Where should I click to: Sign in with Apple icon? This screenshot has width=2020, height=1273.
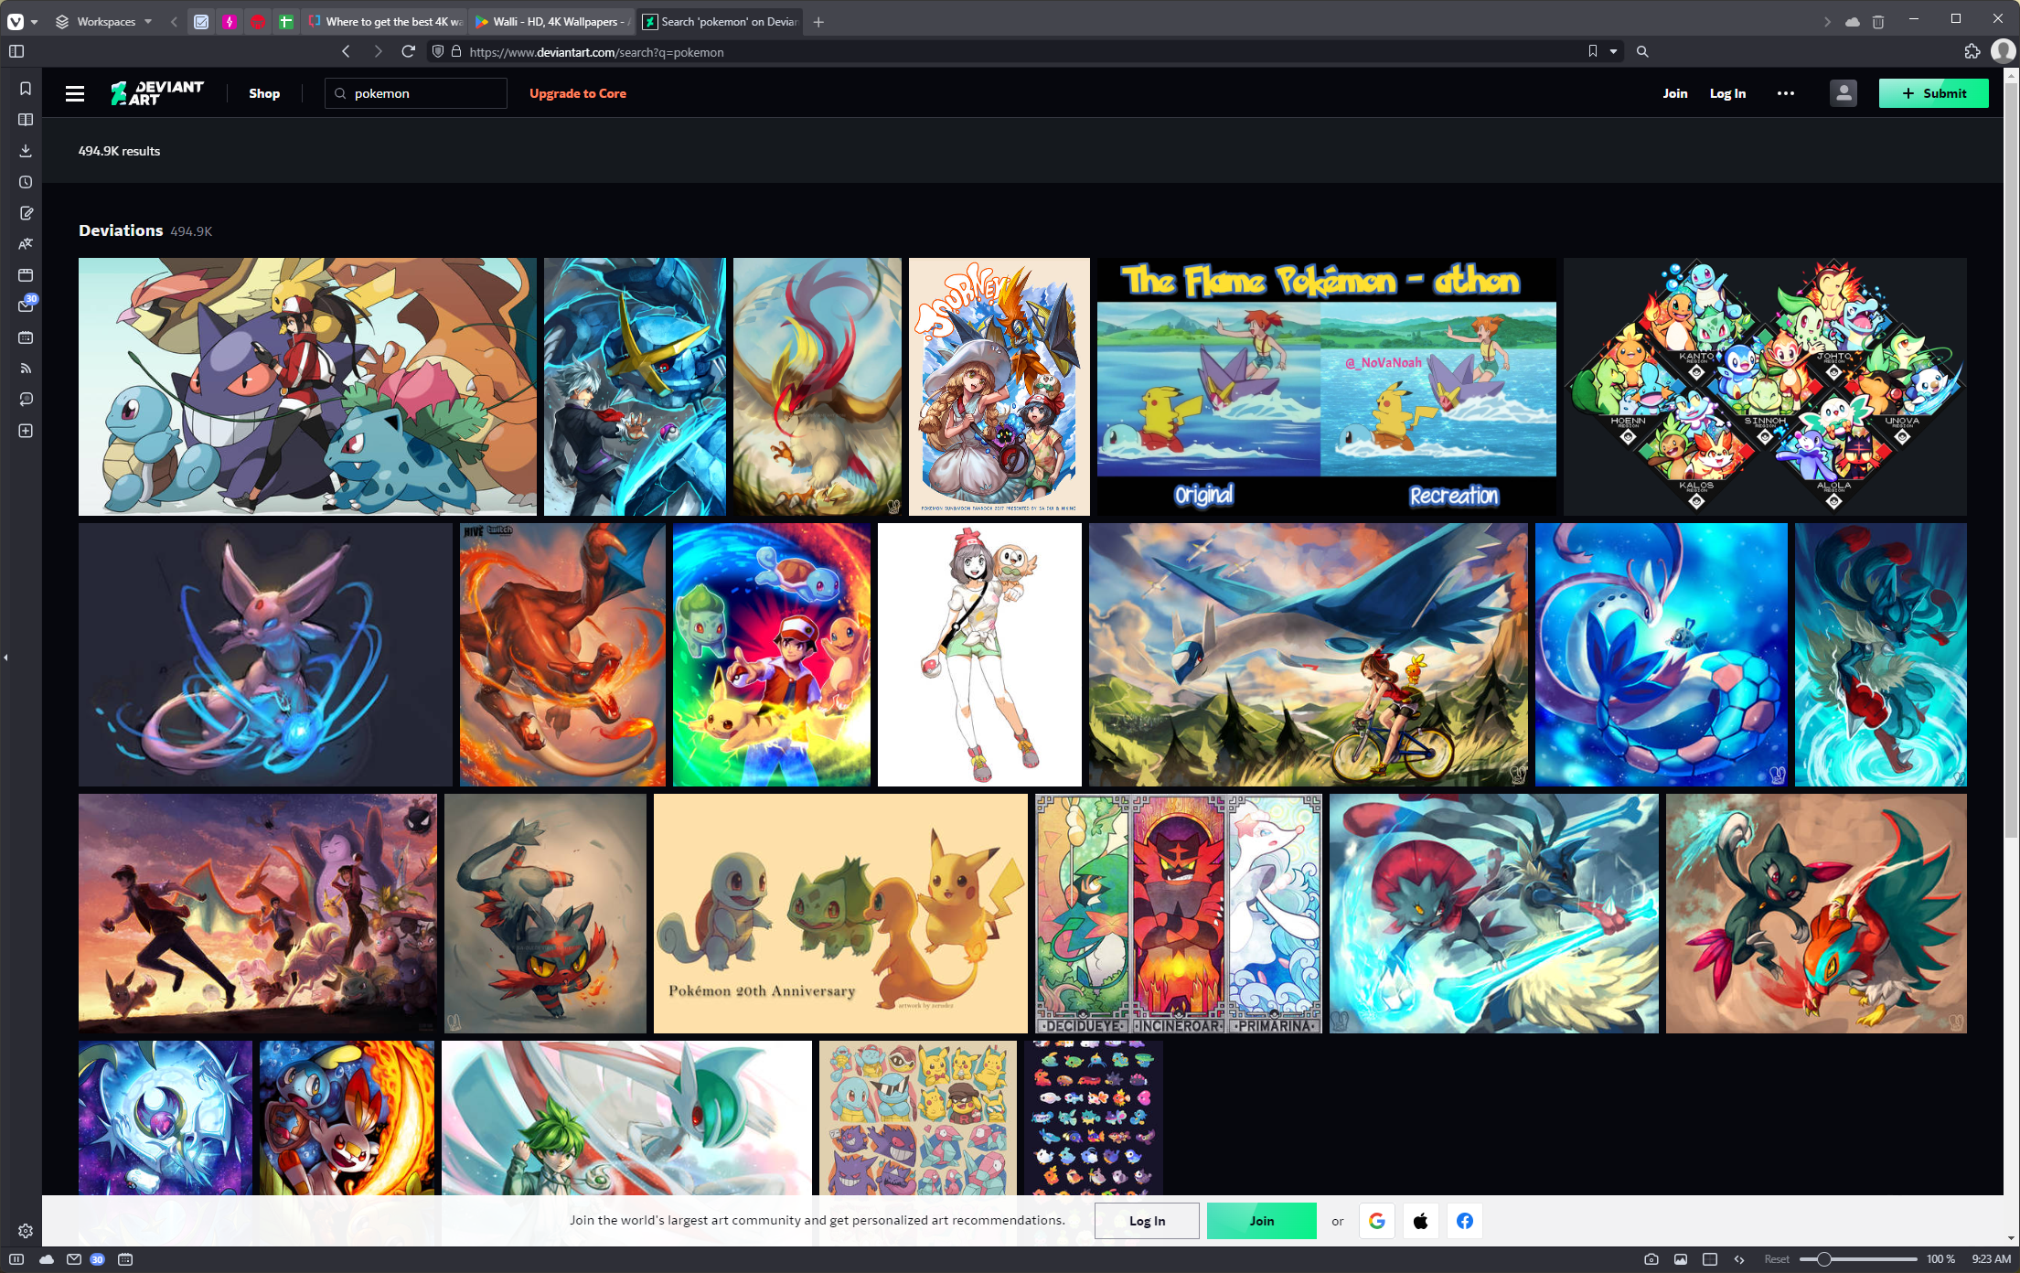(x=1421, y=1221)
